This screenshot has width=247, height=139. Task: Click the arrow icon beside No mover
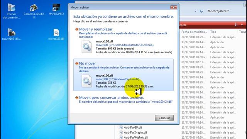pyautogui.click(x=77, y=63)
